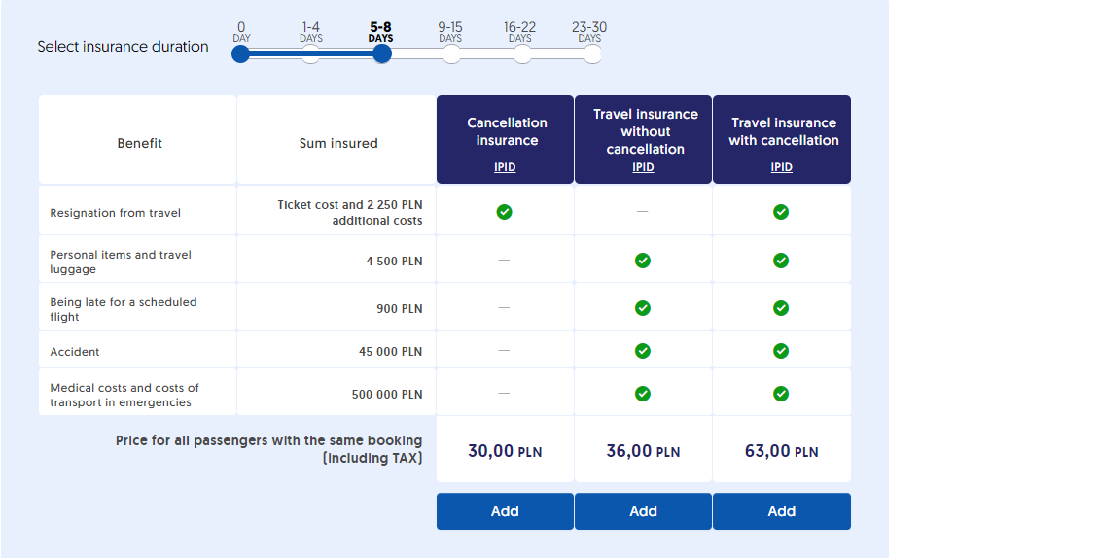1098x558 pixels.
Task: Add Travel insurance with cancellation for 63,00 PLN
Action: tap(781, 511)
